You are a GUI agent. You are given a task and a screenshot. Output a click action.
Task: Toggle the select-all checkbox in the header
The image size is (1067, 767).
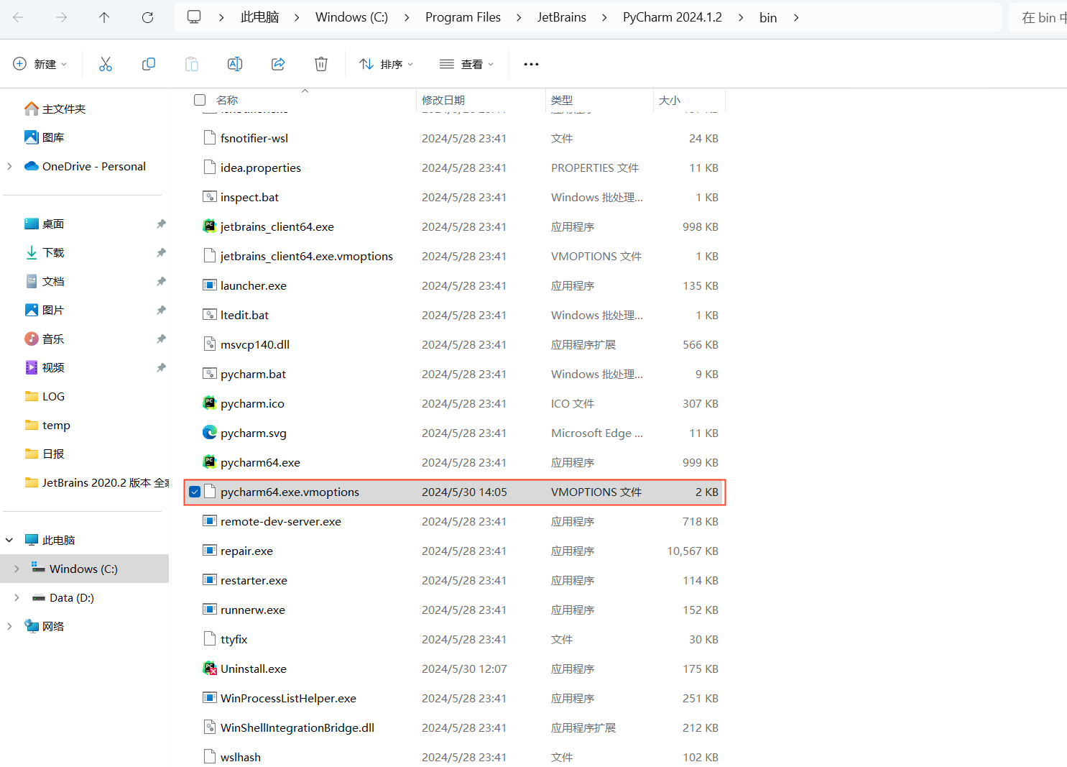200,100
